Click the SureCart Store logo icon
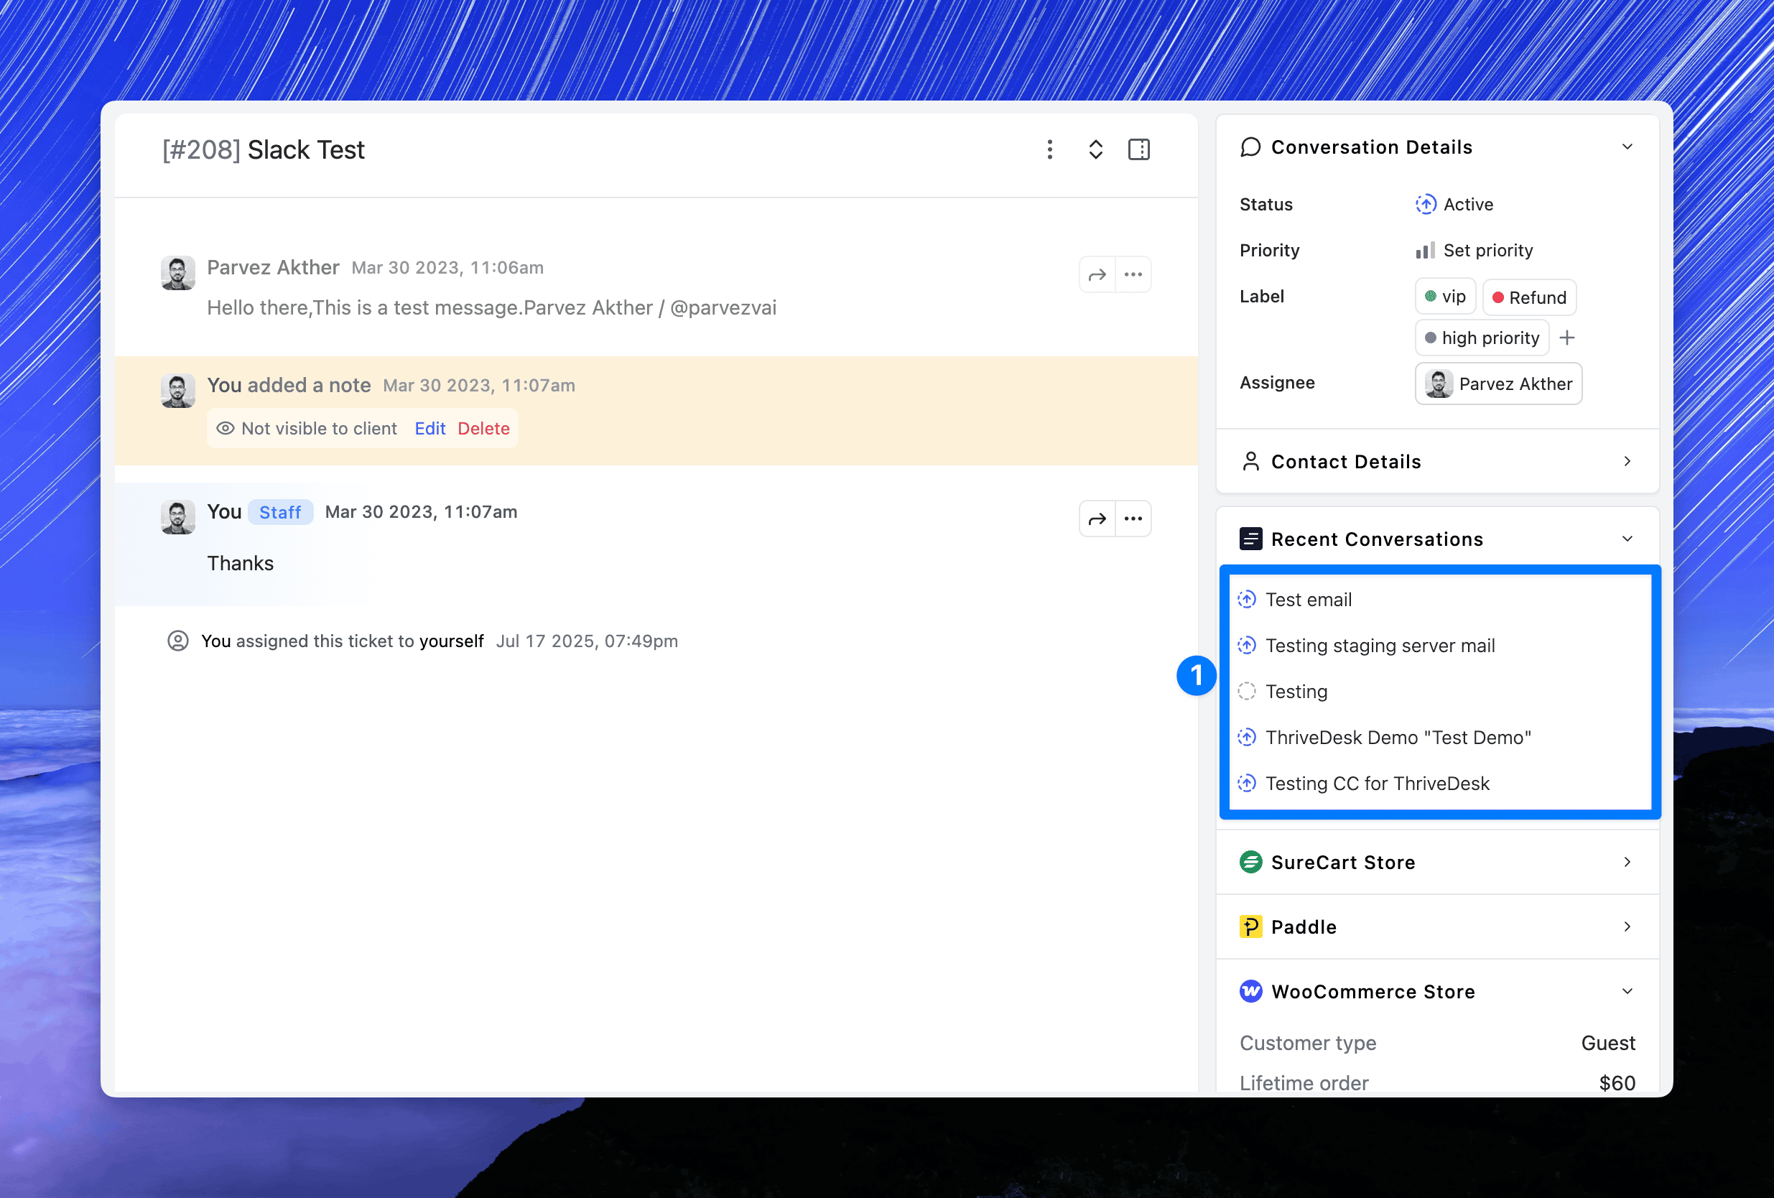The height and width of the screenshot is (1198, 1774). (1250, 862)
